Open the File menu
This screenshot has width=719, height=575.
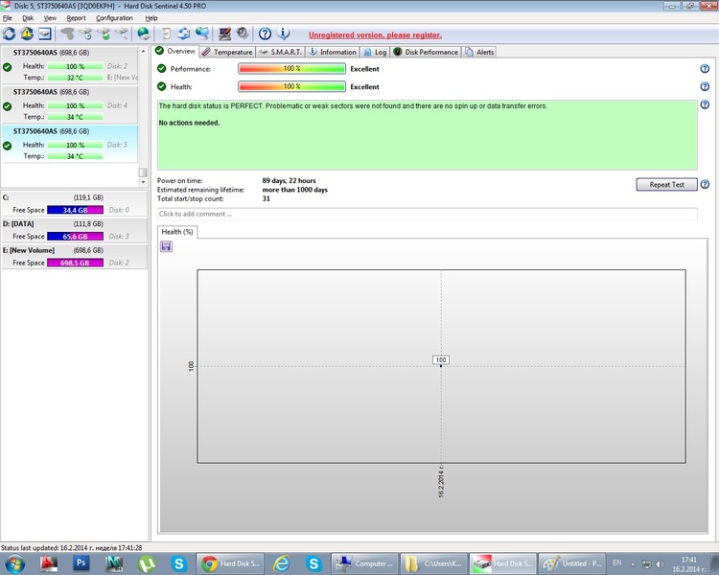7,18
